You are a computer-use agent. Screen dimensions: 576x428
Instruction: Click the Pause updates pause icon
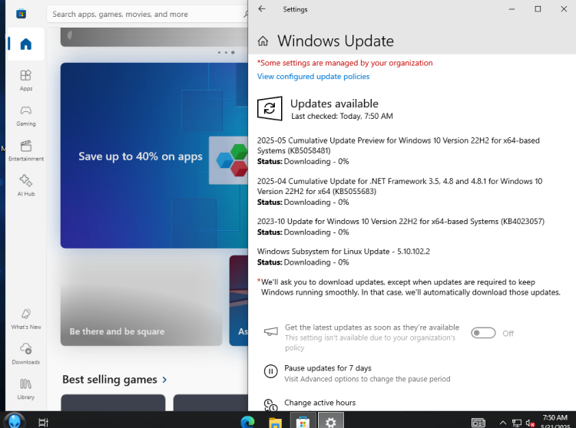[271, 371]
